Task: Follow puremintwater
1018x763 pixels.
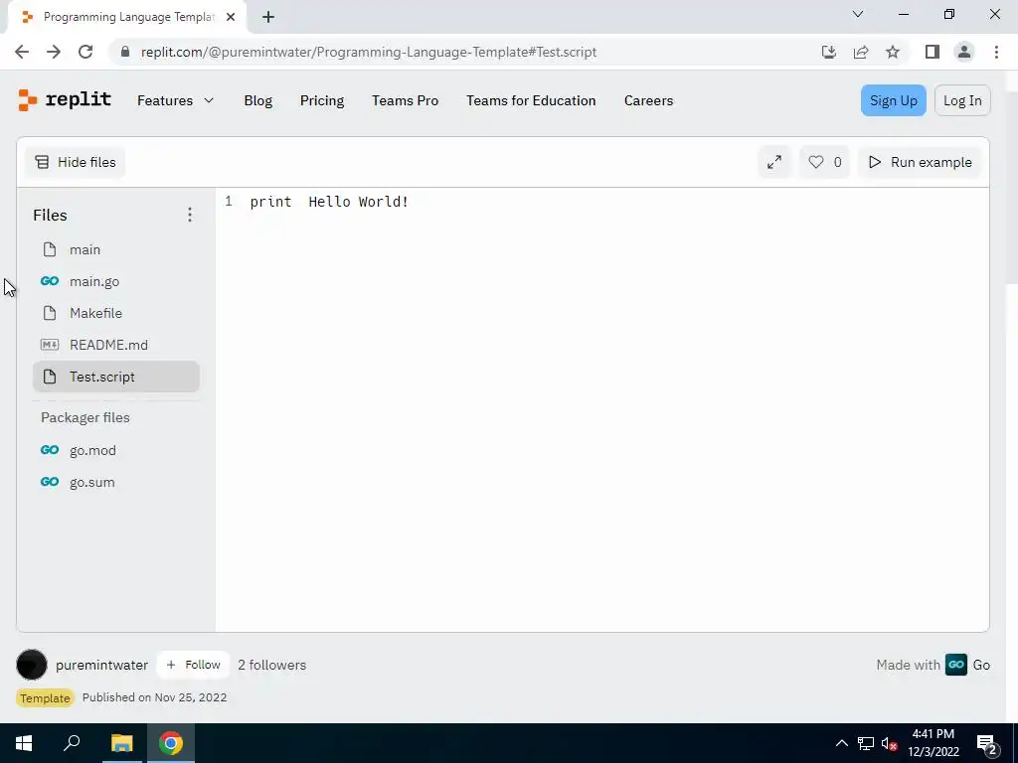Action: pos(194,665)
